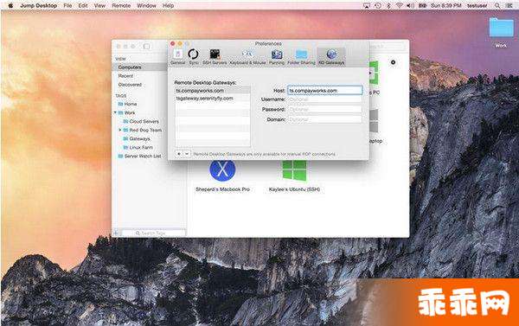Select the RD Gateways preferences pane
Screen dimensions: 519x326
coord(331,56)
